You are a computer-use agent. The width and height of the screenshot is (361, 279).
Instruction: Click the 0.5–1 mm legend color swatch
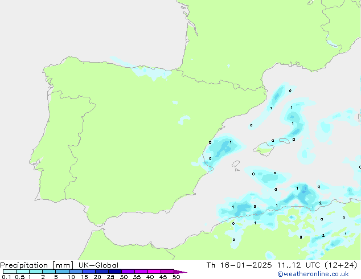coord(23,272)
